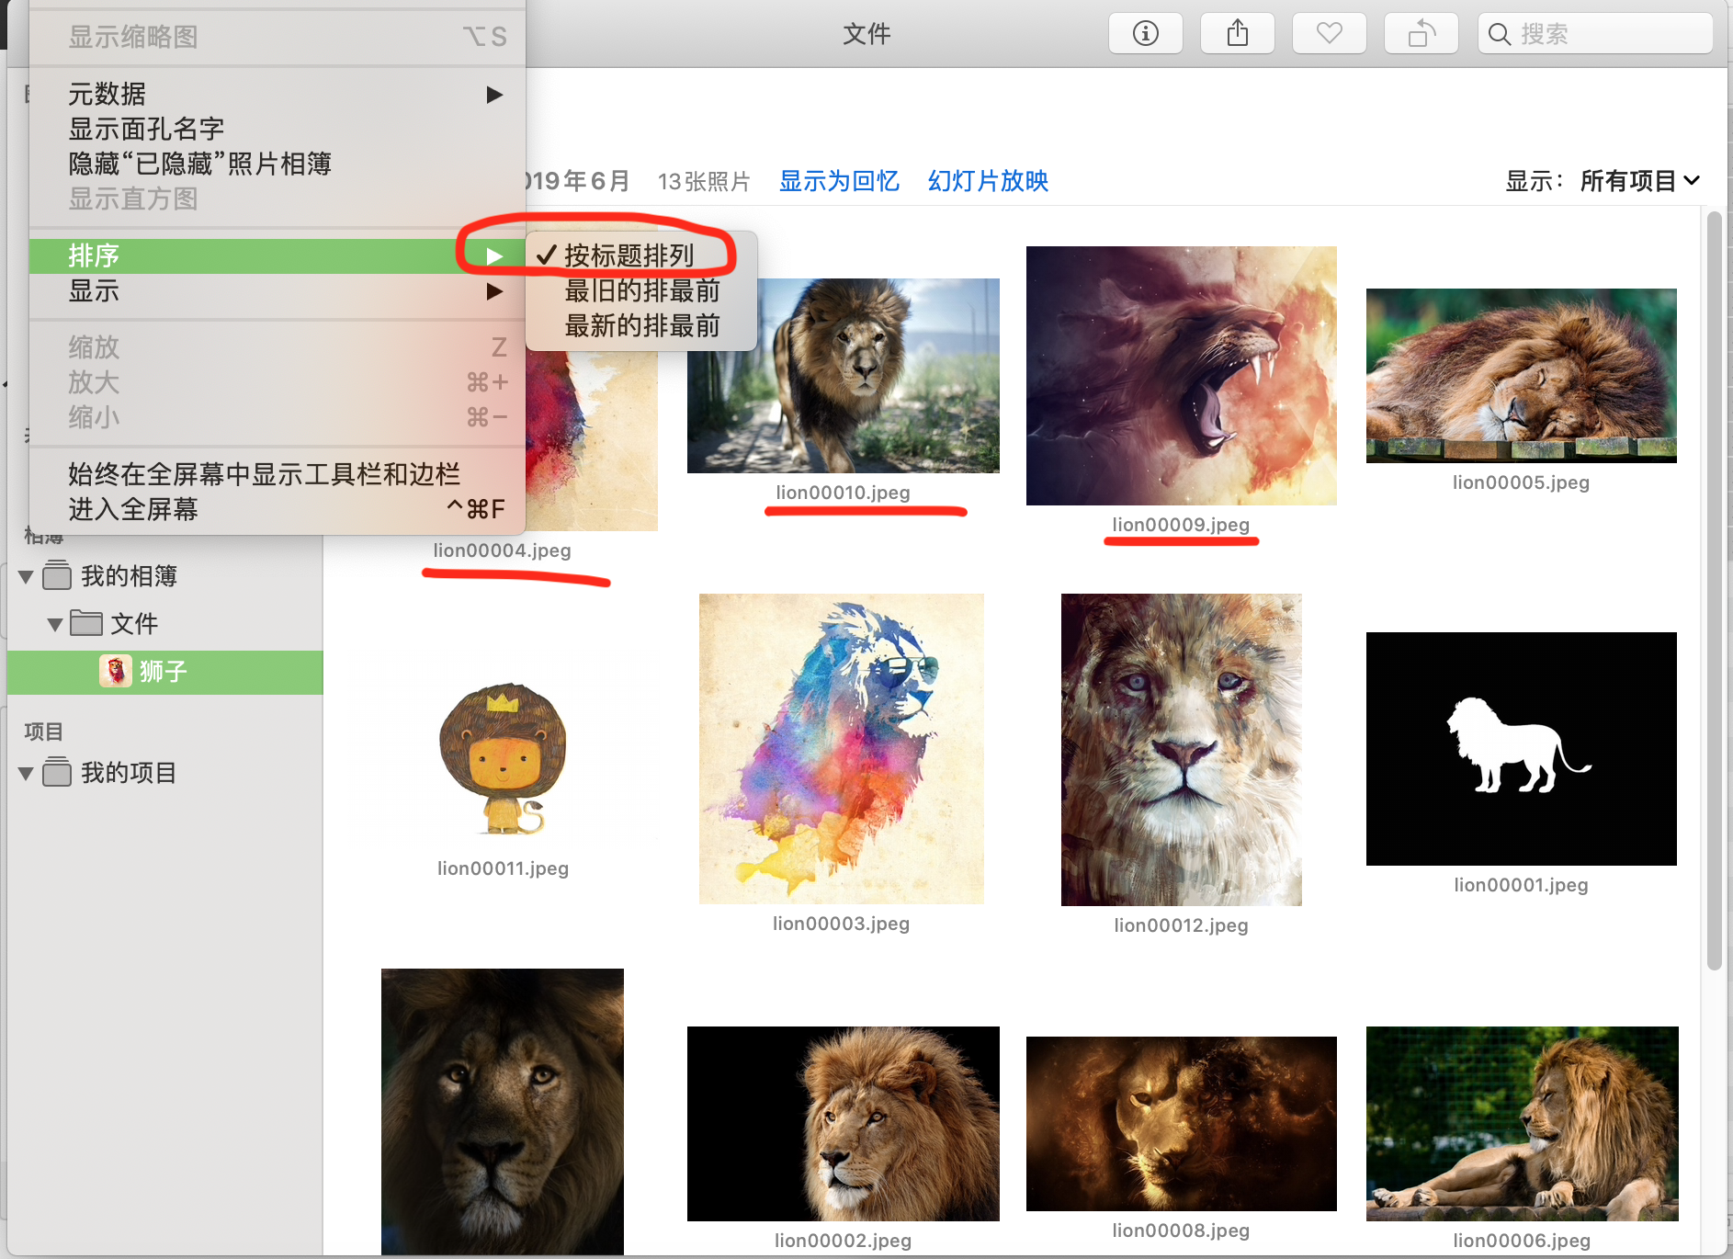This screenshot has height=1259, width=1733.
Task: Open the 显示 submenu
Action: [x=277, y=291]
